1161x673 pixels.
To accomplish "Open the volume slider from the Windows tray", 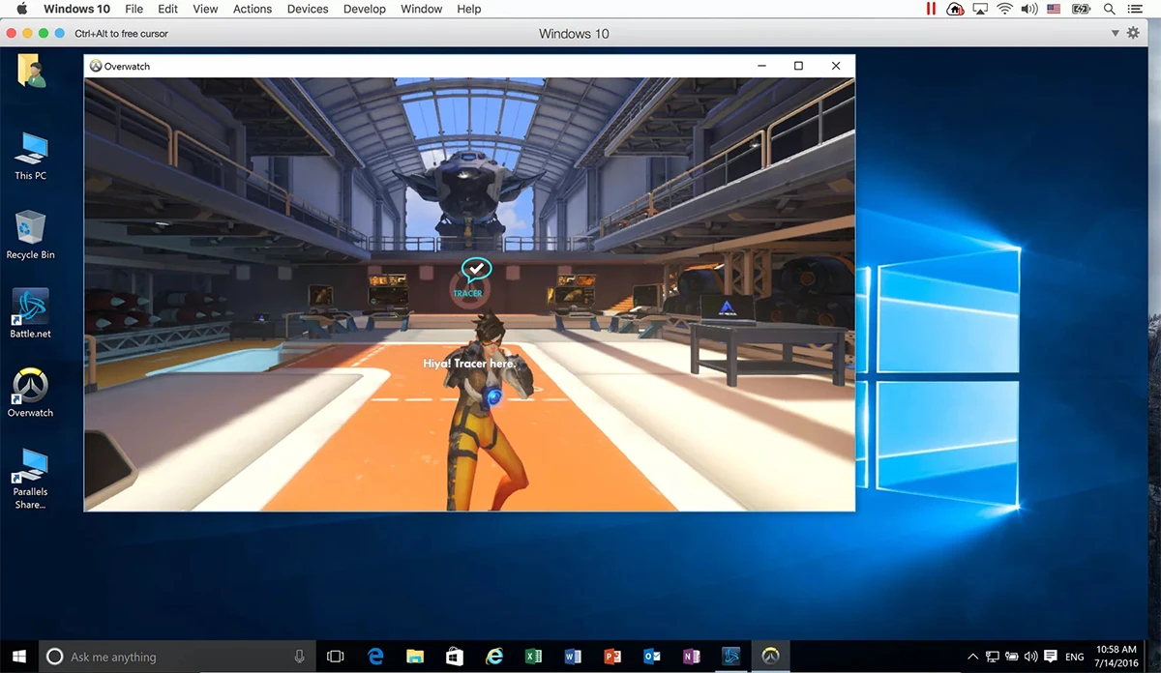I will point(1030,656).
